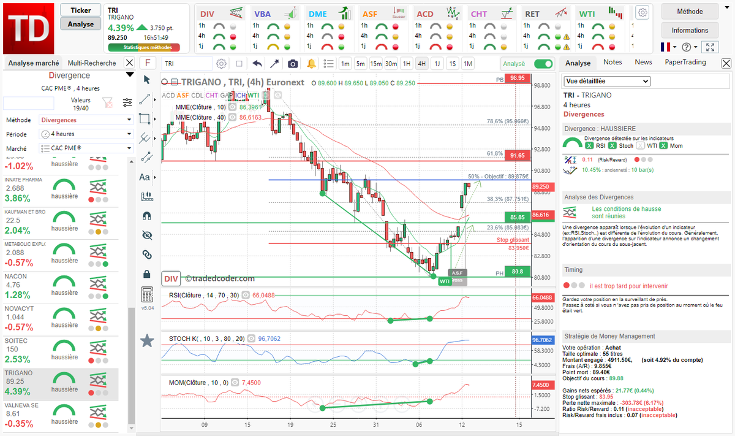
Task: Open alerts with the bell icon
Action: [311, 64]
